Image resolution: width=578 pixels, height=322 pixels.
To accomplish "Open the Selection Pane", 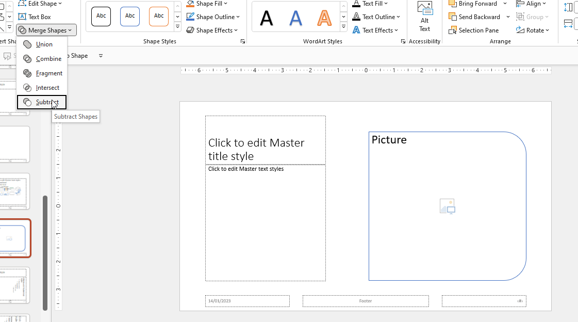I will click(x=473, y=30).
